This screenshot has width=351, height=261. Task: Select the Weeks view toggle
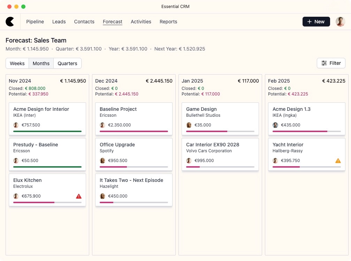(17, 63)
